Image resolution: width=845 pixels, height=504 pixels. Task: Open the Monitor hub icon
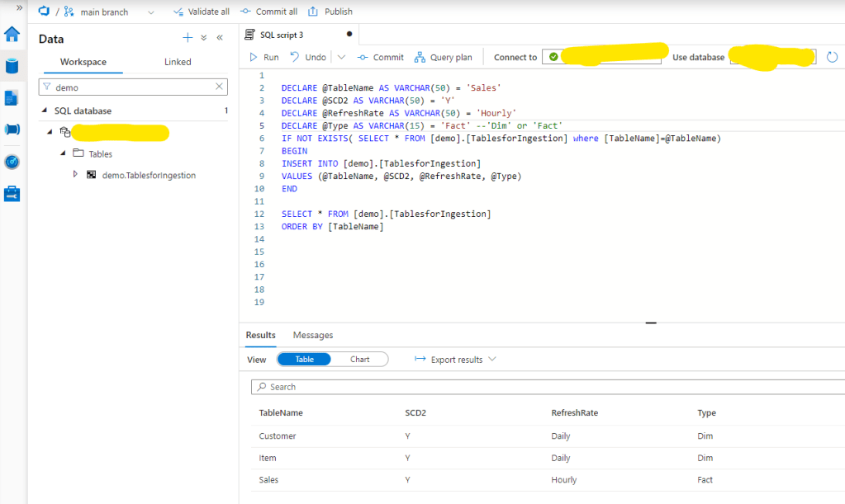click(11, 162)
